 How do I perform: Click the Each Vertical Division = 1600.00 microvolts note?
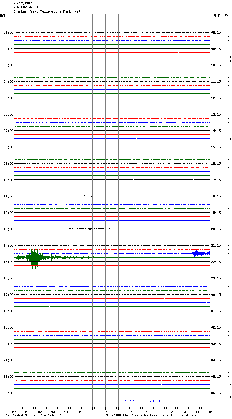[x=35, y=415]
